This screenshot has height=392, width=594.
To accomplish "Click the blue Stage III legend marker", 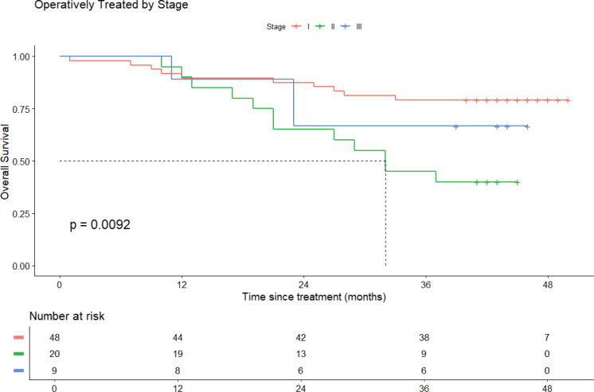I will tap(345, 26).
